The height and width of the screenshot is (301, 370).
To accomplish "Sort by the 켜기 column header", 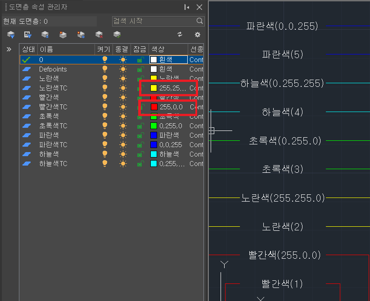I will (104, 49).
